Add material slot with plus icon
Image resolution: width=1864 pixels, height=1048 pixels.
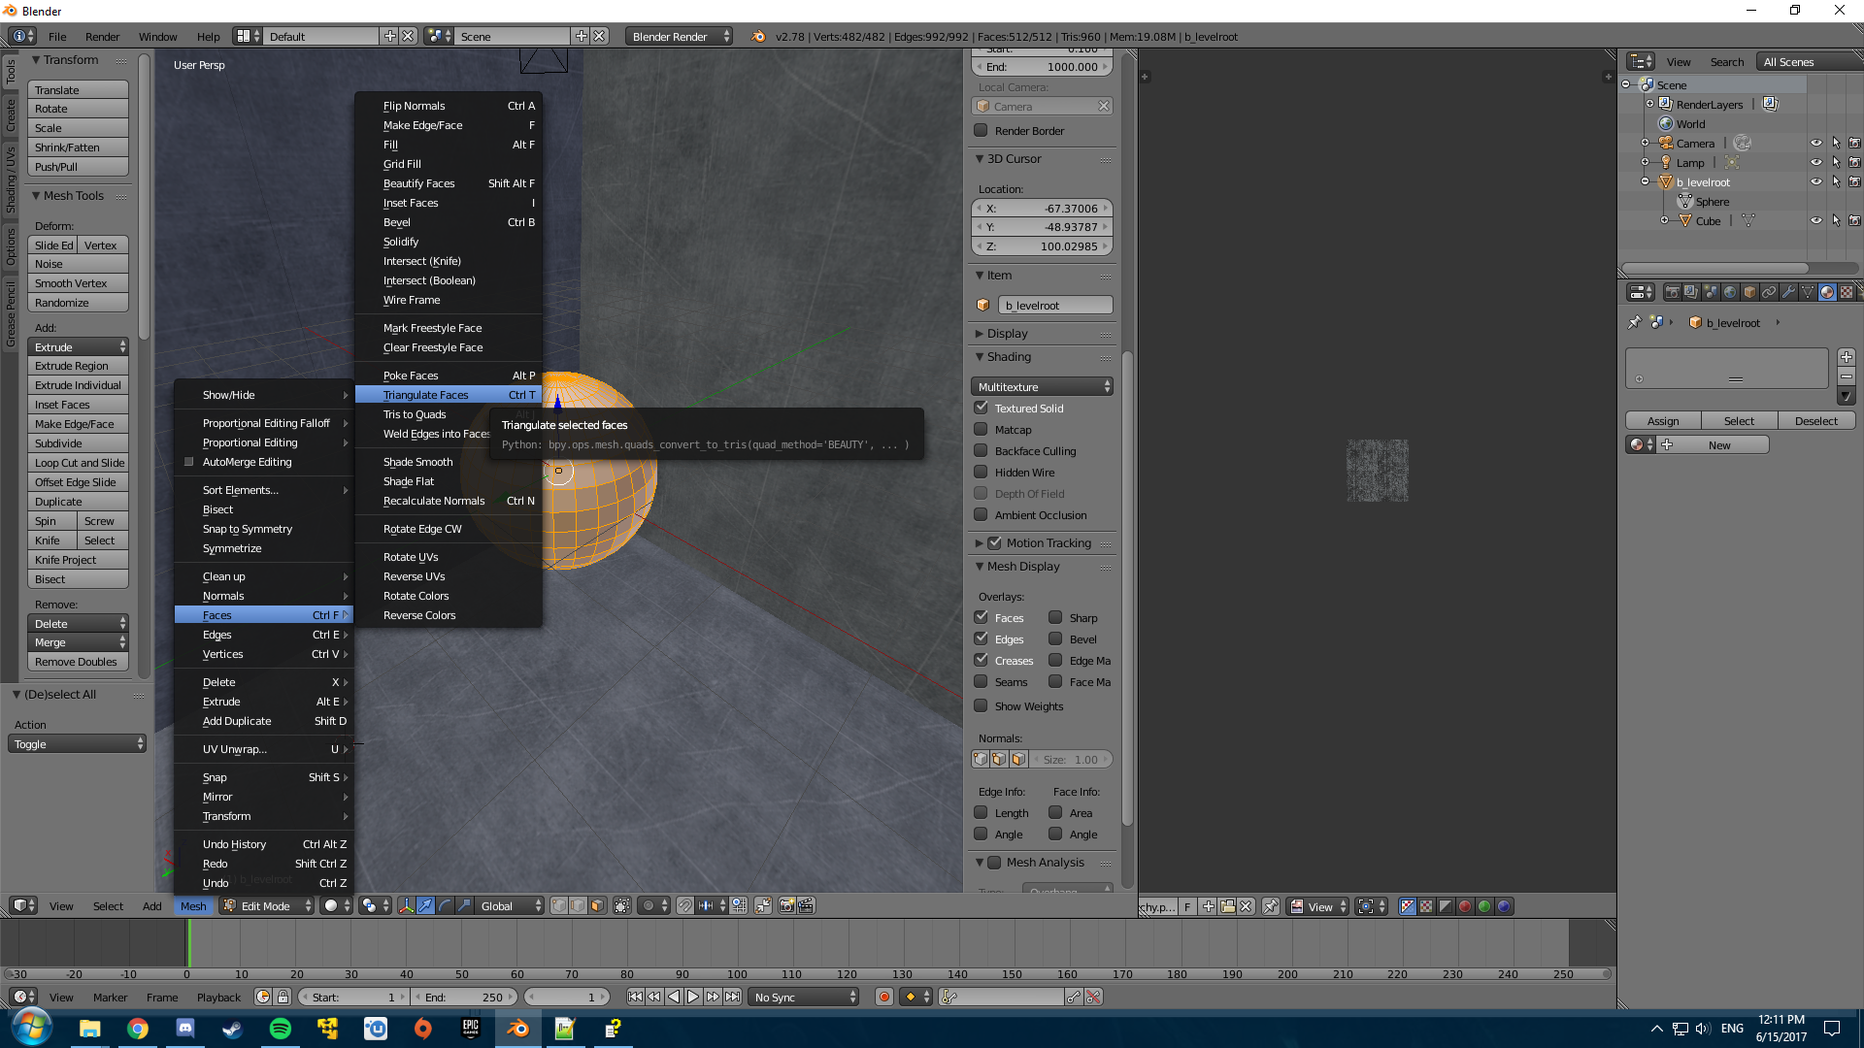coord(1847,357)
